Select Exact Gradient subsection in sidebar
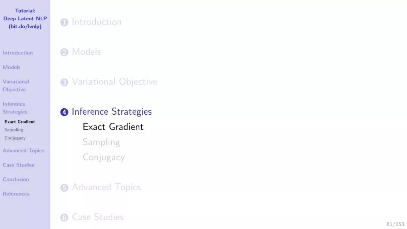Image resolution: width=407 pixels, height=229 pixels. click(20, 122)
